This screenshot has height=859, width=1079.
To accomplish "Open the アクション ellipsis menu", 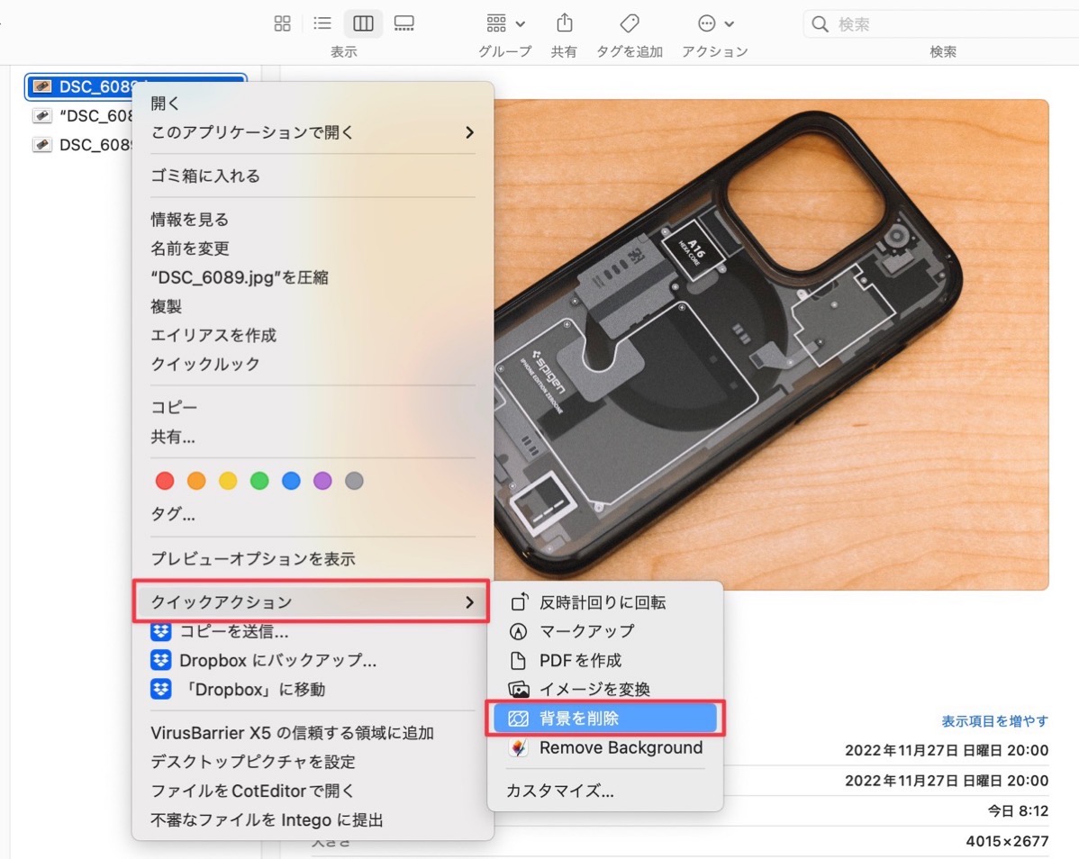I will pos(715,23).
